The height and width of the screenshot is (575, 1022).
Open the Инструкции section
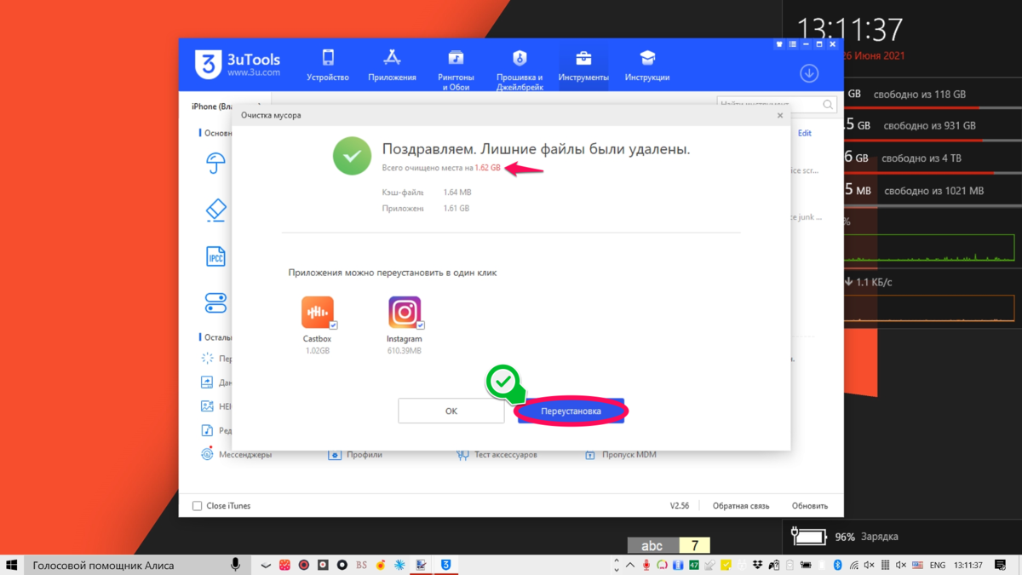tap(647, 66)
